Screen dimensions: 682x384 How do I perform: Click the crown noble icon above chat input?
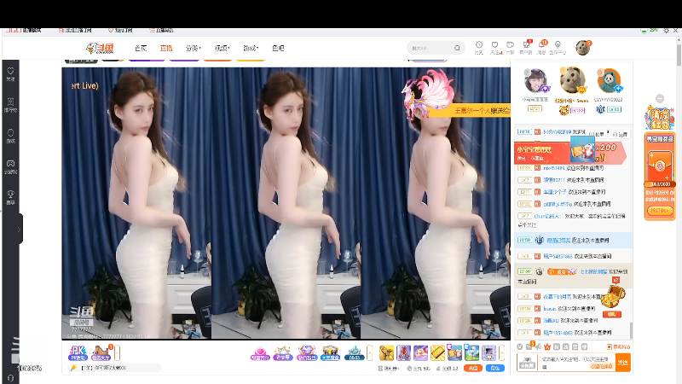click(547, 347)
